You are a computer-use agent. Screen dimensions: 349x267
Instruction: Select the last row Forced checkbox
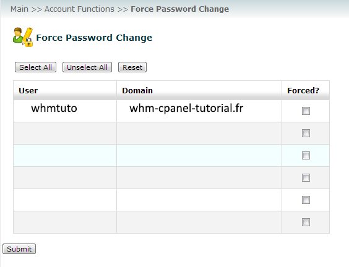tap(306, 222)
